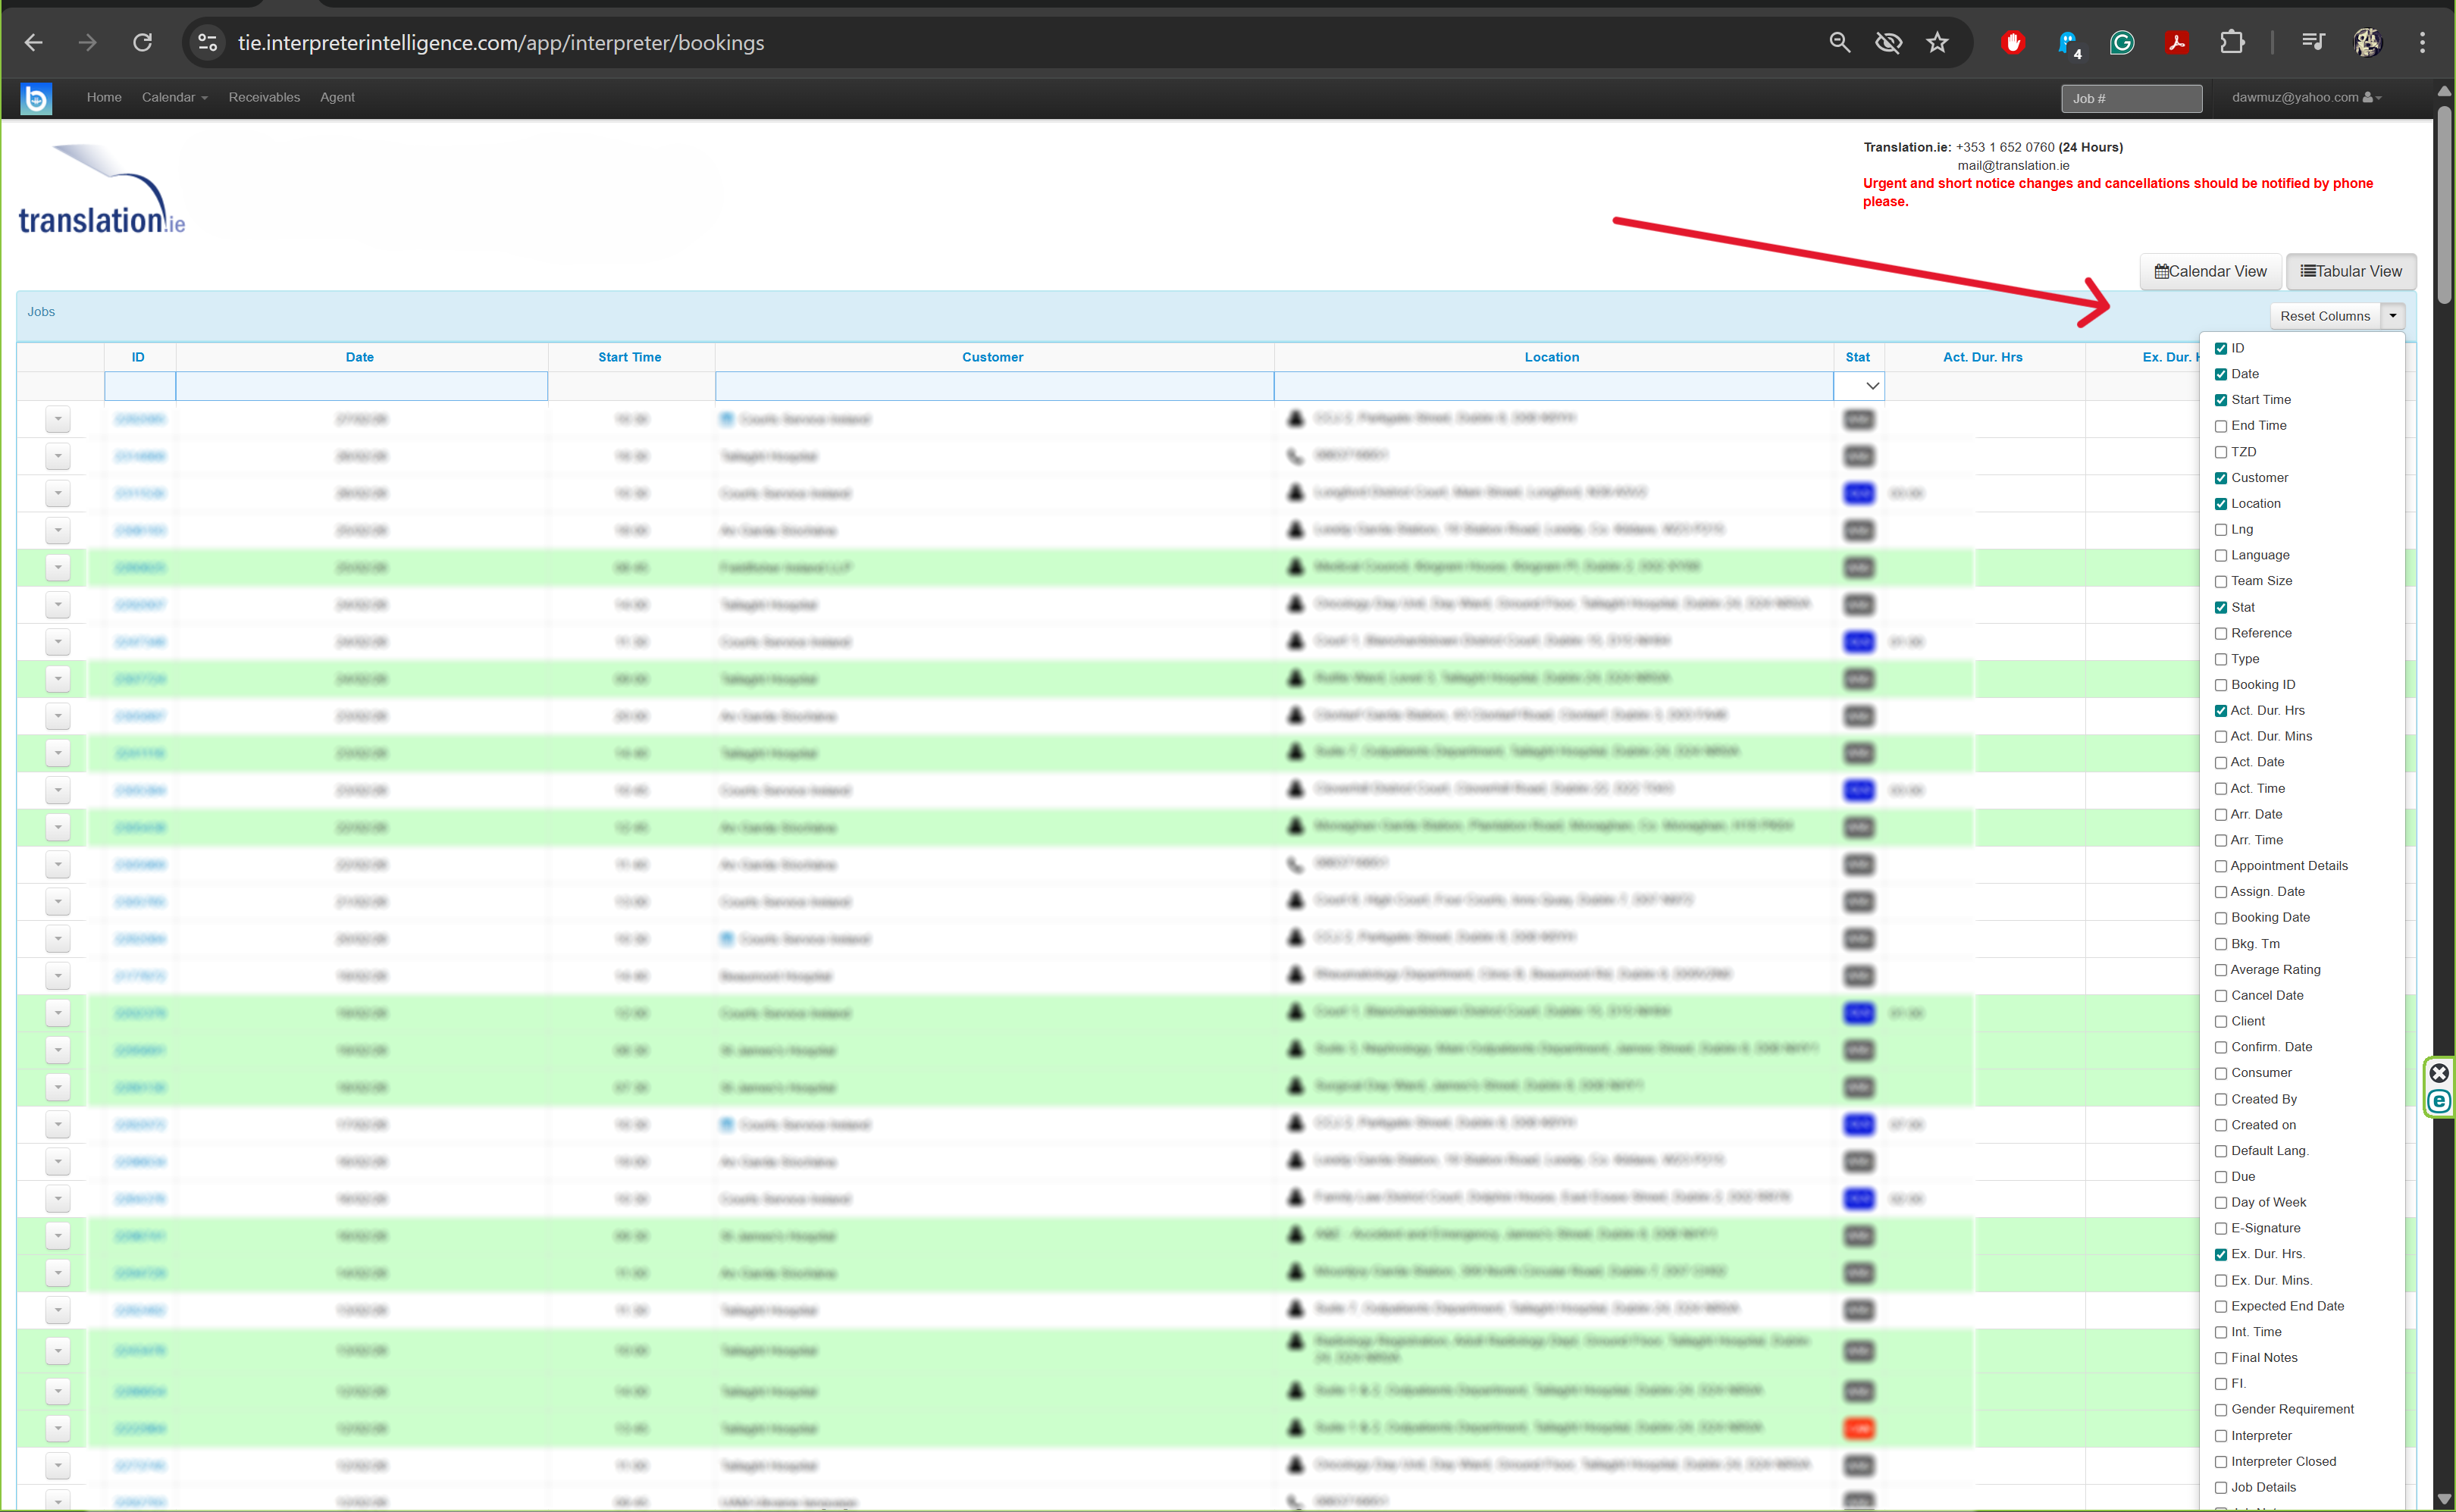
Task: Click the browser reload icon
Action: 142,42
